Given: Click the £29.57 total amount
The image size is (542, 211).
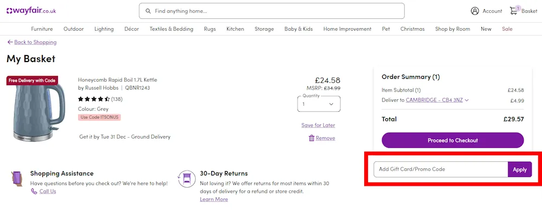Looking at the screenshot, I should coord(514,119).
